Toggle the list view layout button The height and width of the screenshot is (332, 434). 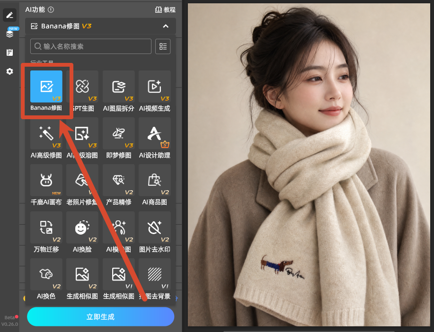(163, 46)
